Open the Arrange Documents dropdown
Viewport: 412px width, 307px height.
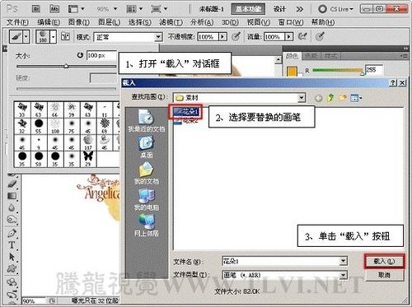pyautogui.click(x=134, y=9)
